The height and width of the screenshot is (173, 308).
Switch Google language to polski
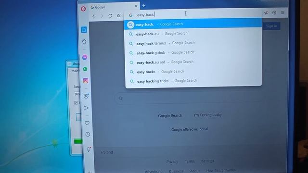204,129
